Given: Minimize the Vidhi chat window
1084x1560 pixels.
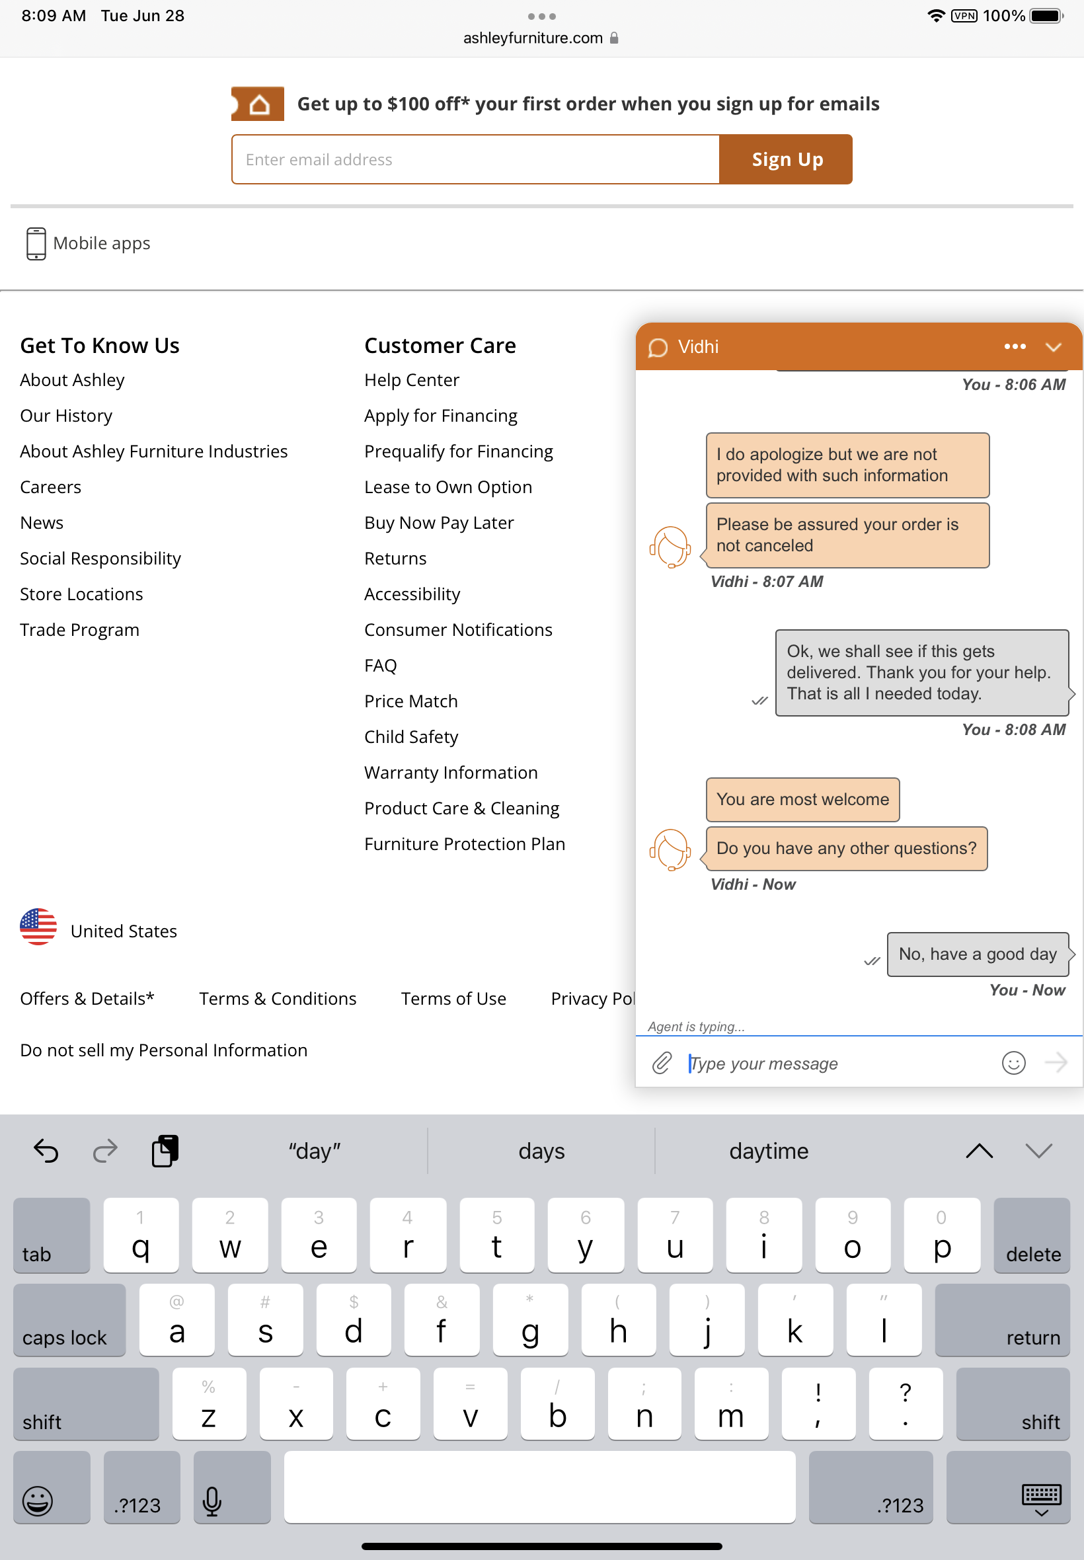Looking at the screenshot, I should tap(1053, 346).
